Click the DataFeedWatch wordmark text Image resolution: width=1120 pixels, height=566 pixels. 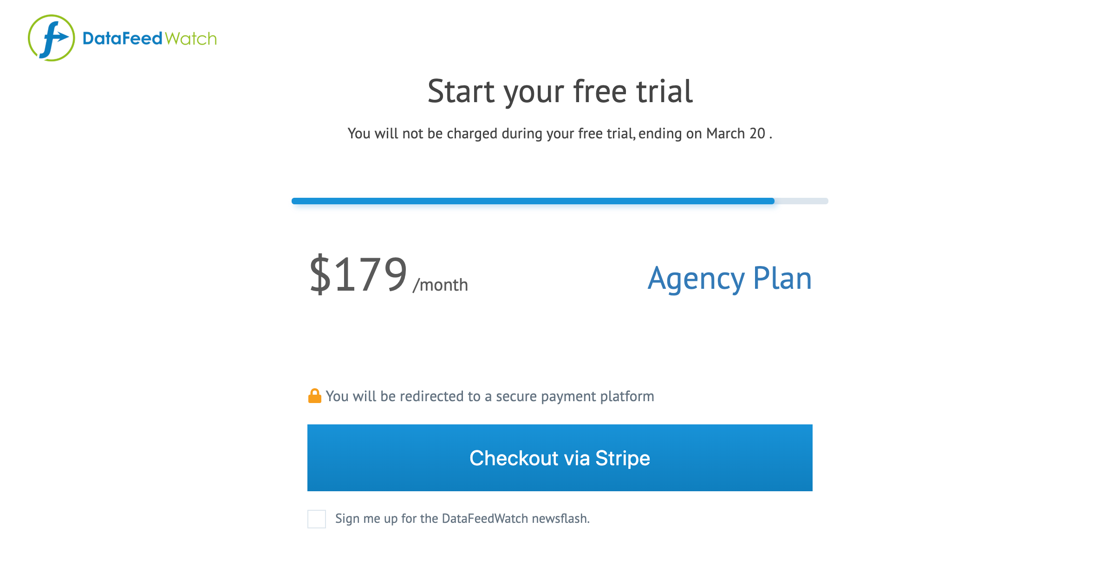pos(150,39)
